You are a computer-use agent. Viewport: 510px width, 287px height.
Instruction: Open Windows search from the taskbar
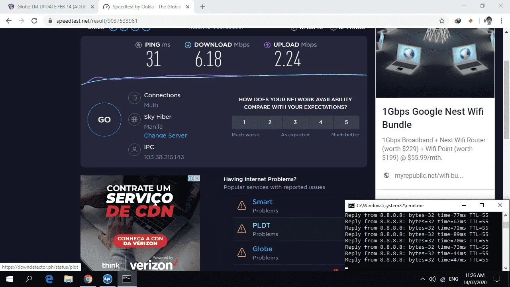point(29,279)
